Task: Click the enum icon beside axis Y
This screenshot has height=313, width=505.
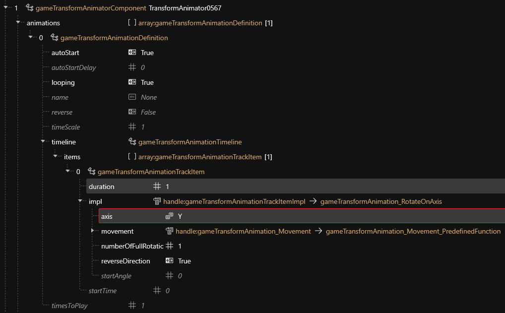Action: 169,216
